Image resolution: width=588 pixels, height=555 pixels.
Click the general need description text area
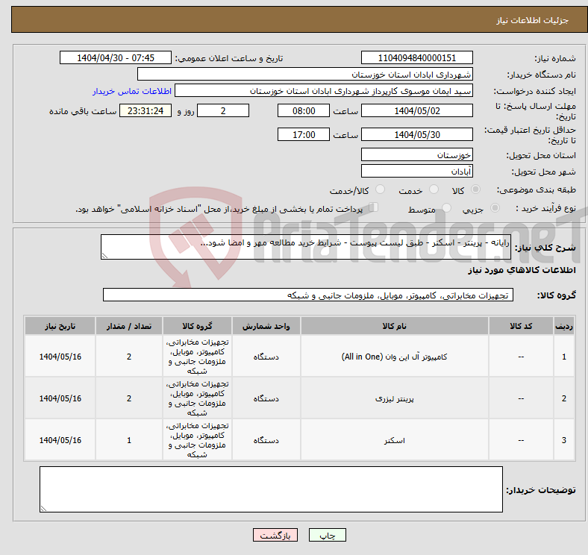click(306, 247)
